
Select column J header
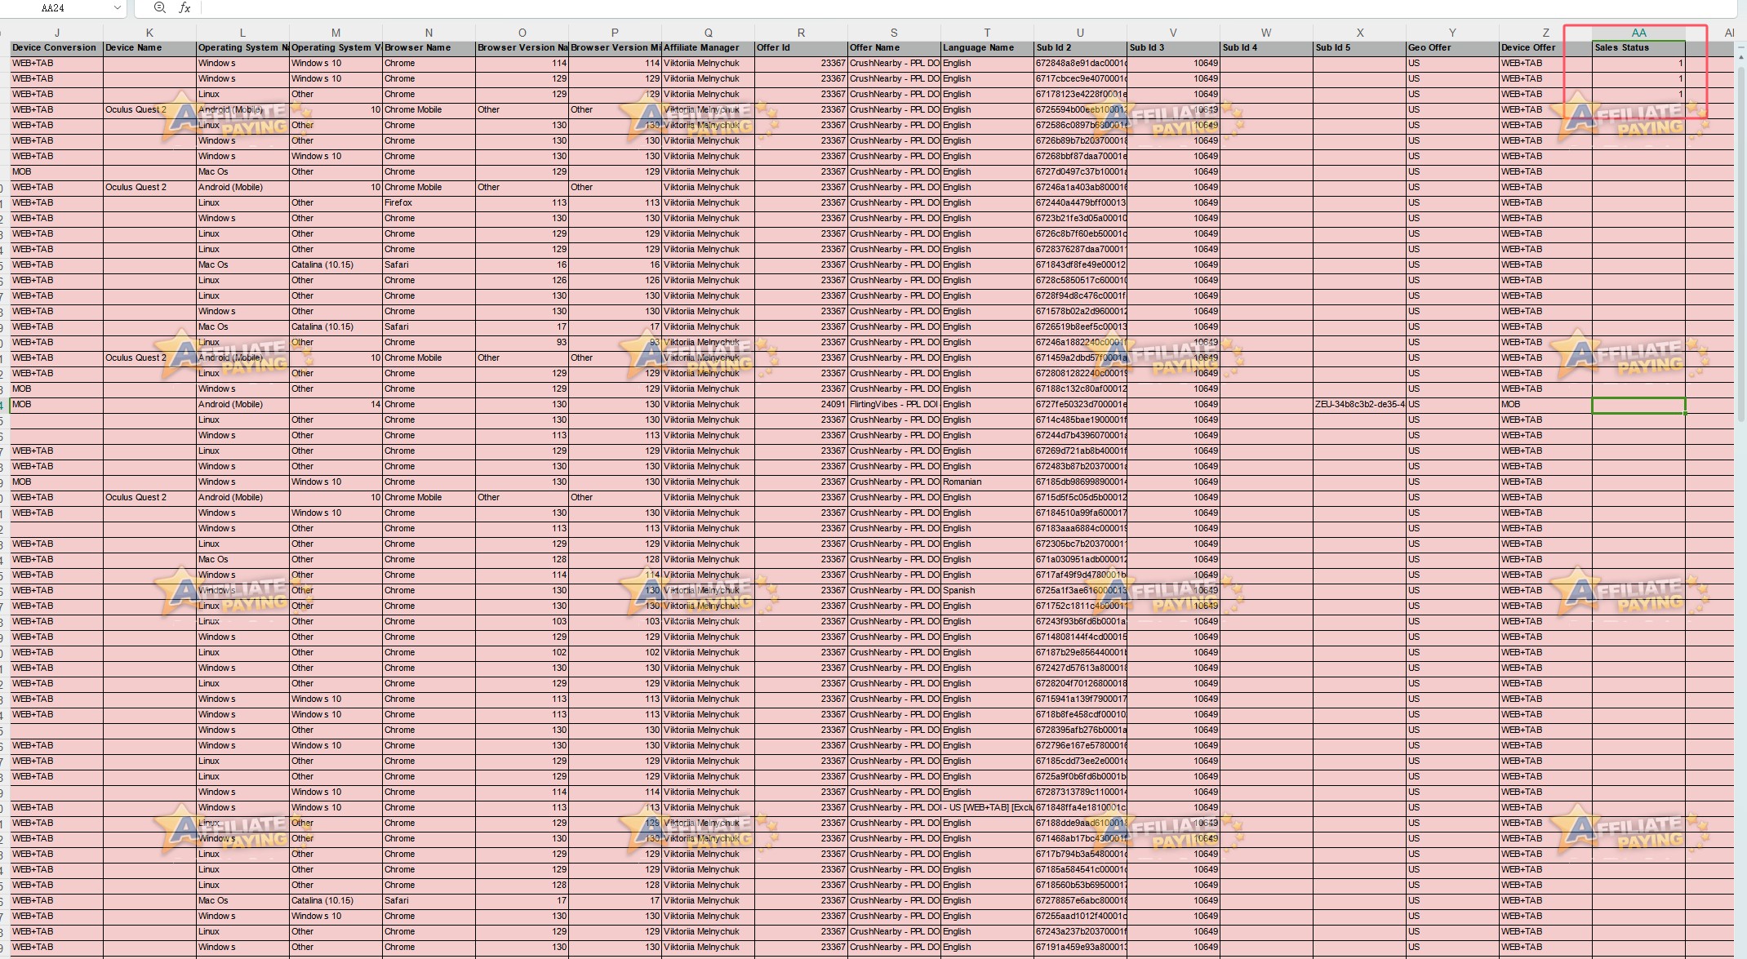pos(56,33)
